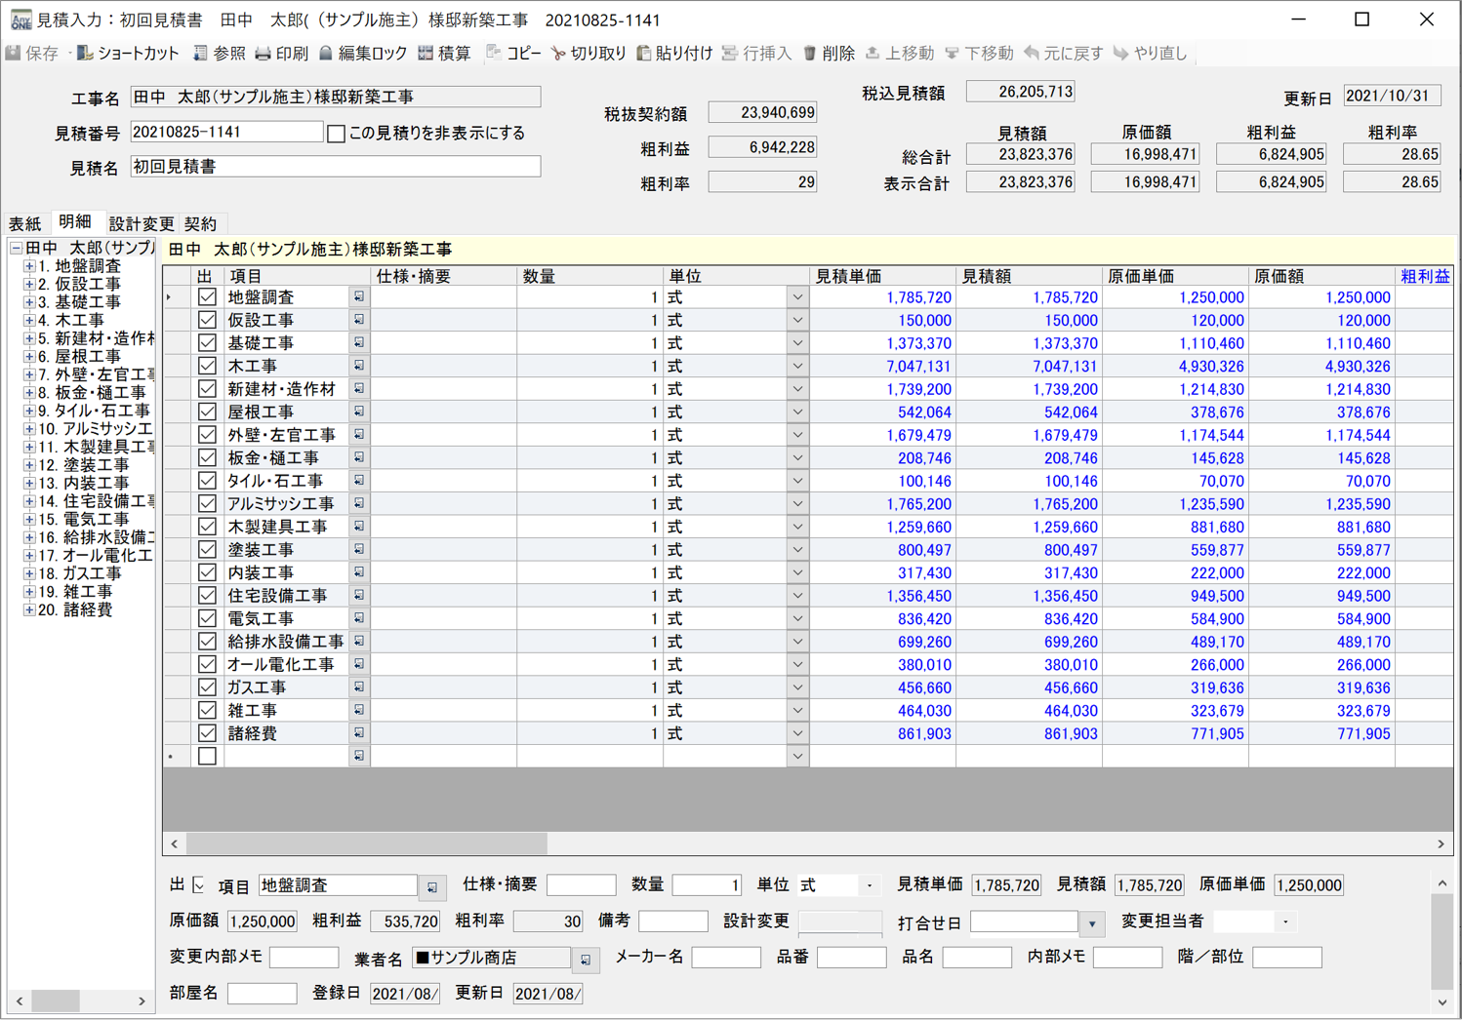Click the 参照 reference icon

tap(200, 54)
